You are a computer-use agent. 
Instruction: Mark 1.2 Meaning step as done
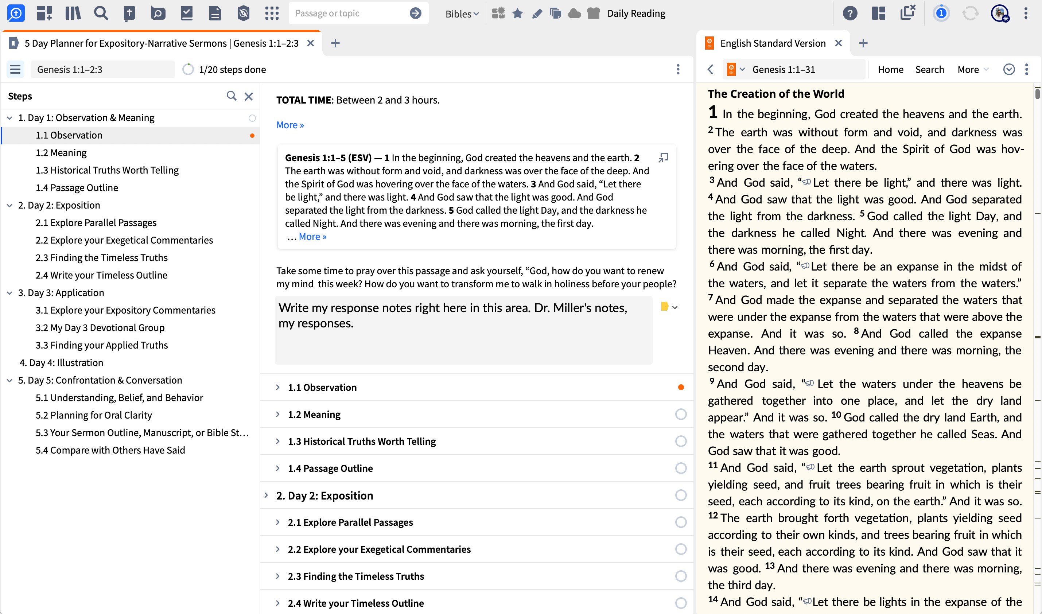(680, 414)
